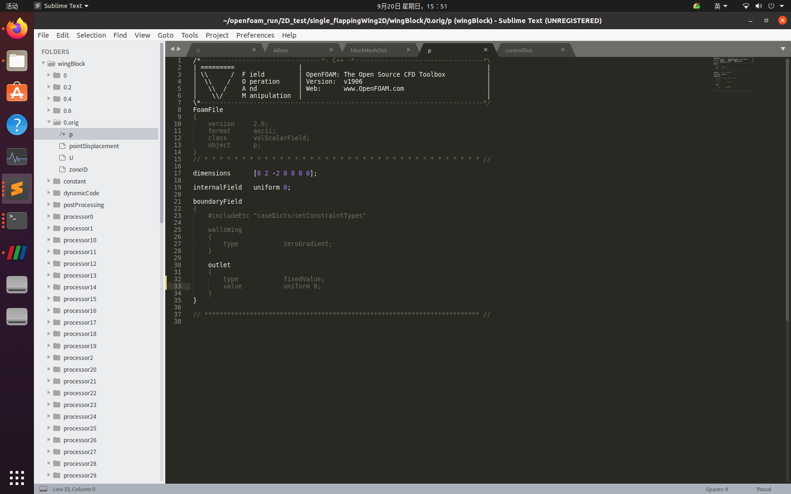Click Spaces: 4 indentation setting
This screenshot has height=494, width=791.
pyautogui.click(x=717, y=489)
